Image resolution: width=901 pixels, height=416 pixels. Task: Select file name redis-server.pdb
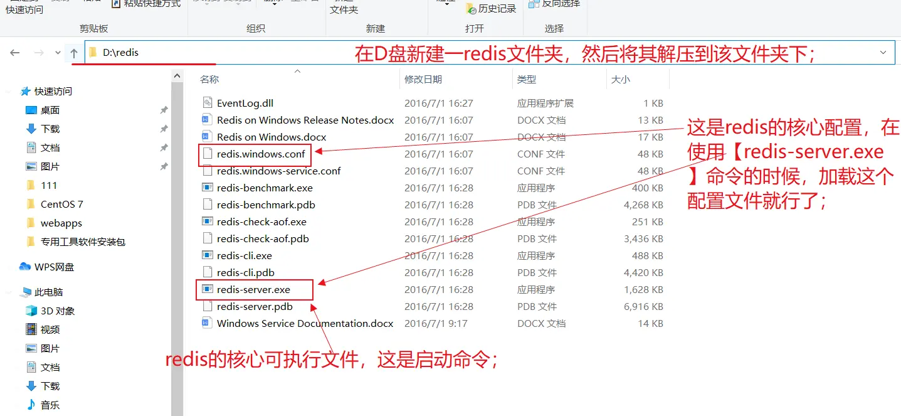(255, 306)
